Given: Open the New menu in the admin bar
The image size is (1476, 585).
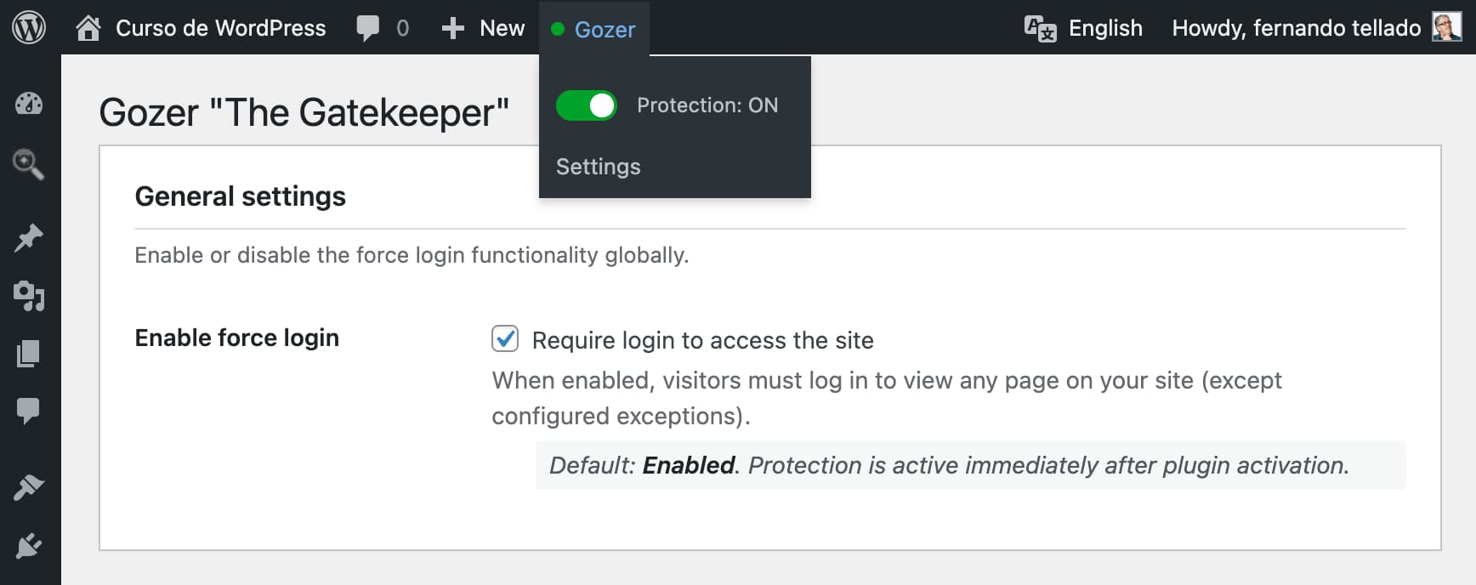Looking at the screenshot, I should click(x=482, y=27).
